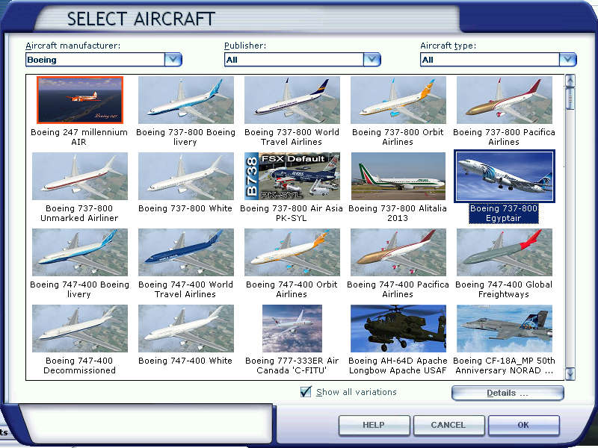Image resolution: width=598 pixels, height=448 pixels.
Task: Select the Boeing 247 millennium AIR thumbnail
Action: point(79,100)
